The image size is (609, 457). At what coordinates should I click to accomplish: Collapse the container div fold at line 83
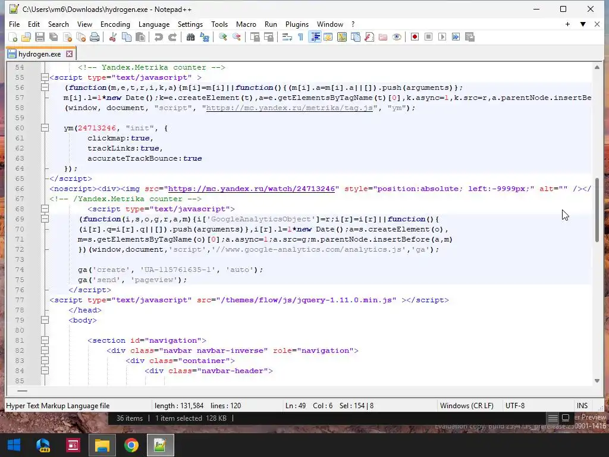click(x=45, y=360)
